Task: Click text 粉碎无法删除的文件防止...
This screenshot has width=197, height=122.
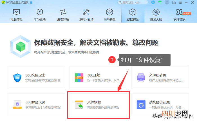Action: tap(166, 80)
